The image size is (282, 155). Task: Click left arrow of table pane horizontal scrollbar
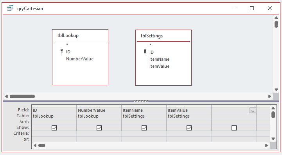6,96
